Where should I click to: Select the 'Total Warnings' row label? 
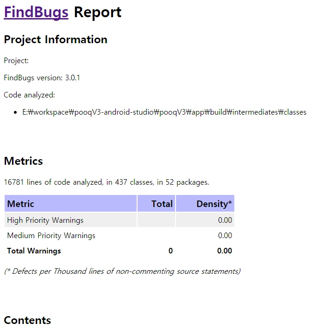[34, 251]
